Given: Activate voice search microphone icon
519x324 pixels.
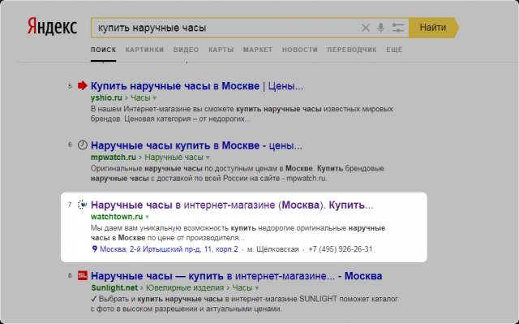Looking at the screenshot, I should pyautogui.click(x=381, y=28).
